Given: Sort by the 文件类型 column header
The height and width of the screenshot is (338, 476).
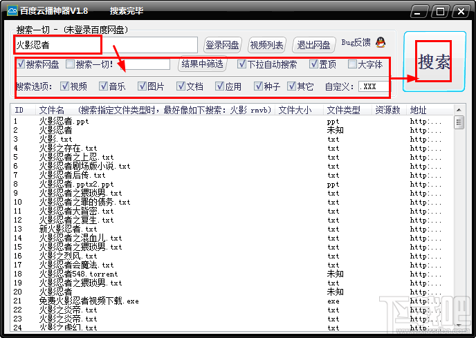Looking at the screenshot, I should point(348,110).
